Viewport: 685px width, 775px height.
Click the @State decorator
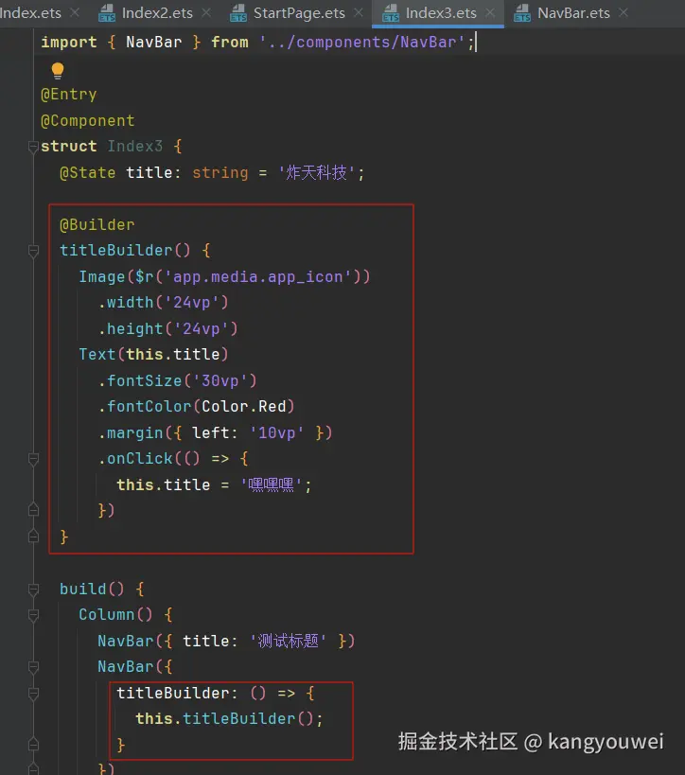(87, 173)
